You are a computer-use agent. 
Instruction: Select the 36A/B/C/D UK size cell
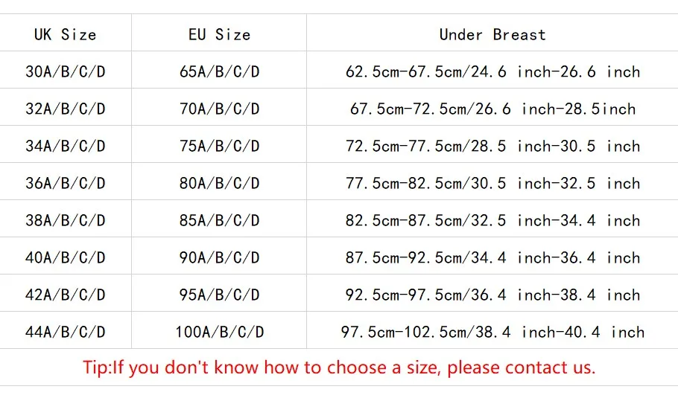(66, 184)
